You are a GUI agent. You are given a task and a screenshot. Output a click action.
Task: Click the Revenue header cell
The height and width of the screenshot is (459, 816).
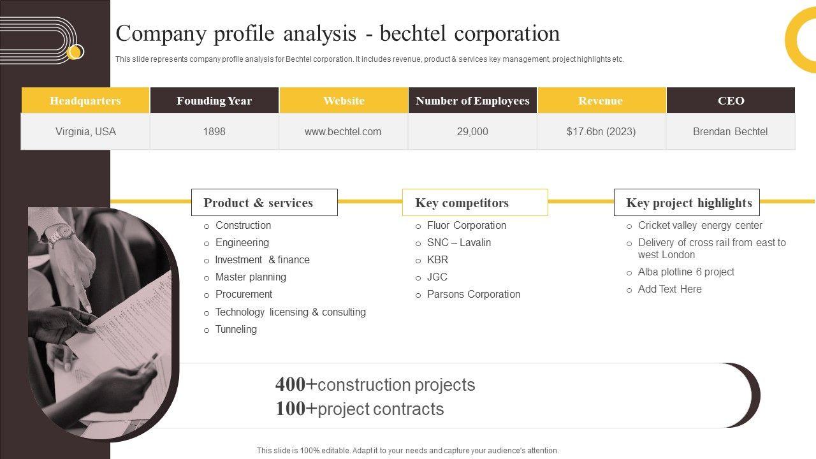[601, 101]
